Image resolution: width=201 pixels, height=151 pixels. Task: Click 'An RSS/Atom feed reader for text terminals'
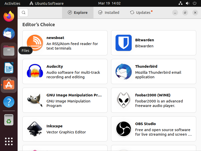coord(72,46)
